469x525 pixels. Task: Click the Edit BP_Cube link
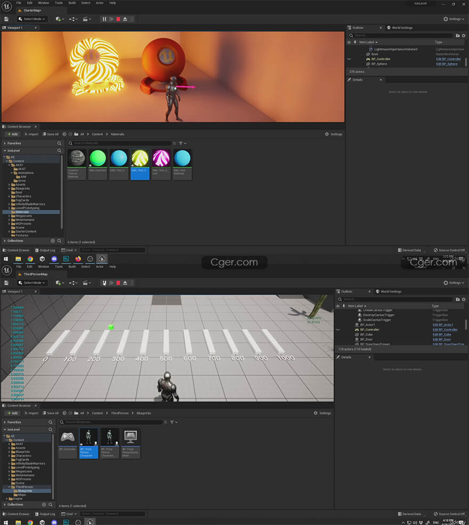point(442,335)
